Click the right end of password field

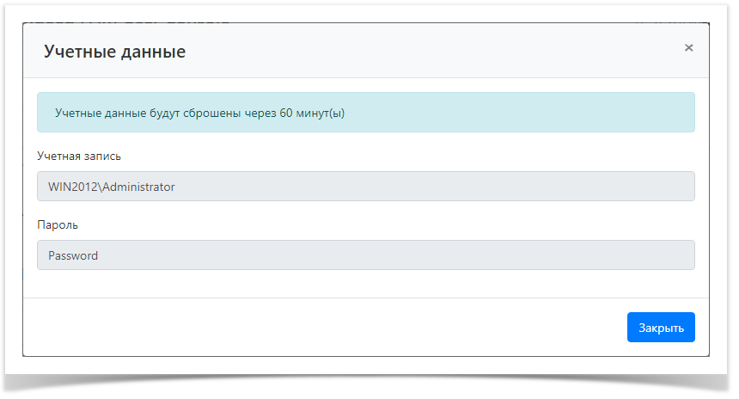click(670, 255)
